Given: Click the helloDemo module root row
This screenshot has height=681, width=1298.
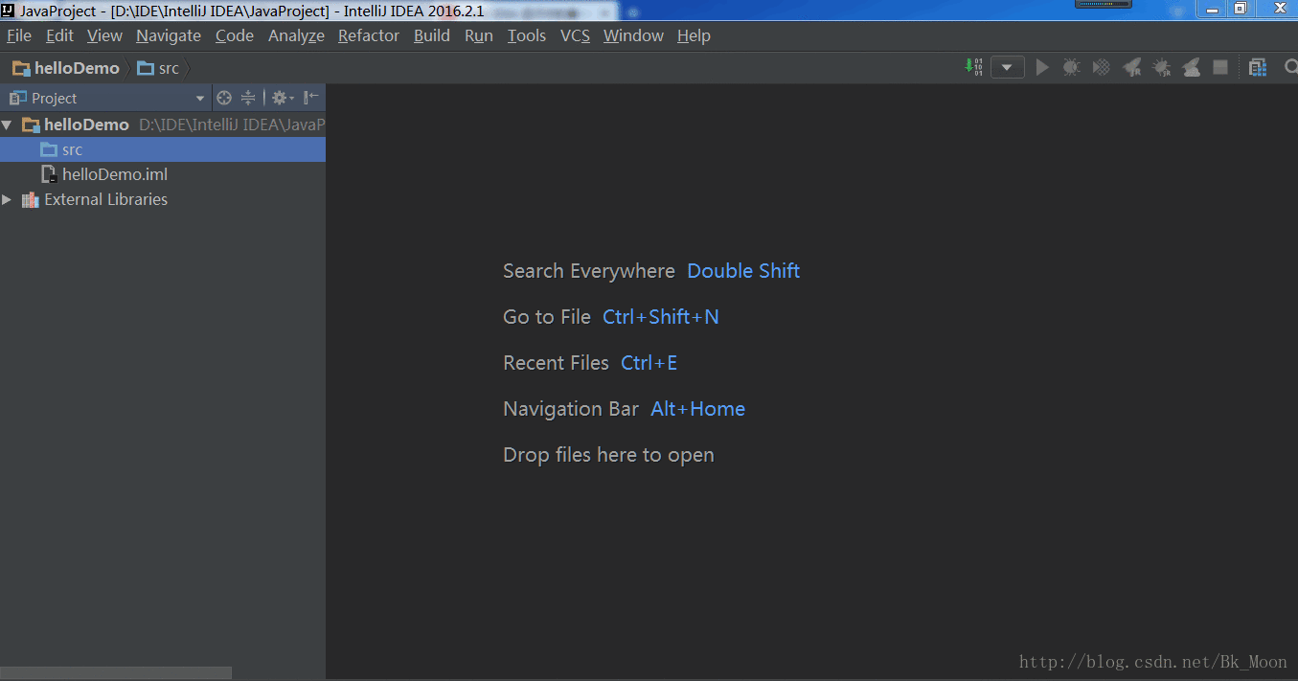Looking at the screenshot, I should coord(163,125).
